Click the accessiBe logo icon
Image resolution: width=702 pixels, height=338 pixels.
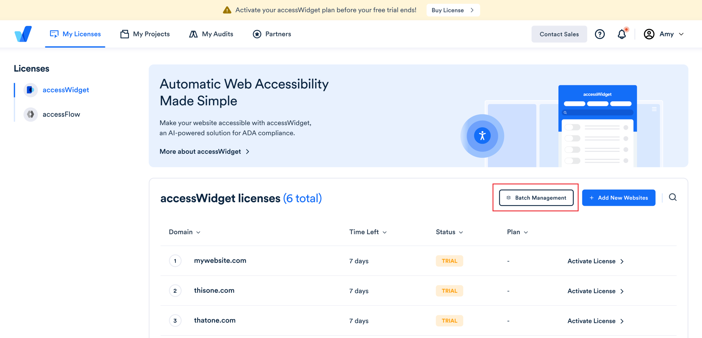click(23, 34)
